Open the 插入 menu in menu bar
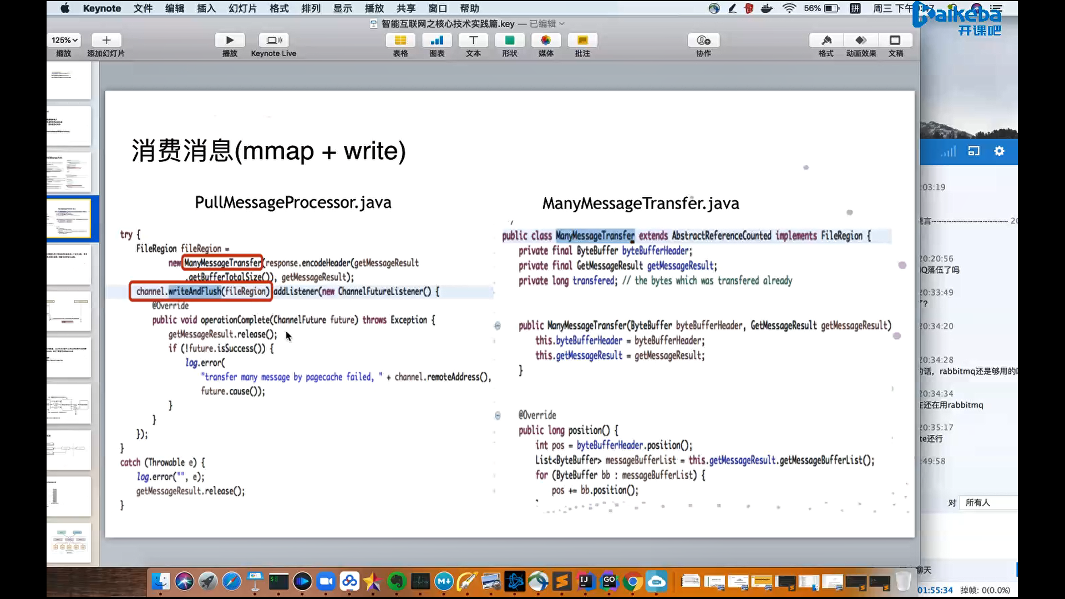 coord(206,8)
